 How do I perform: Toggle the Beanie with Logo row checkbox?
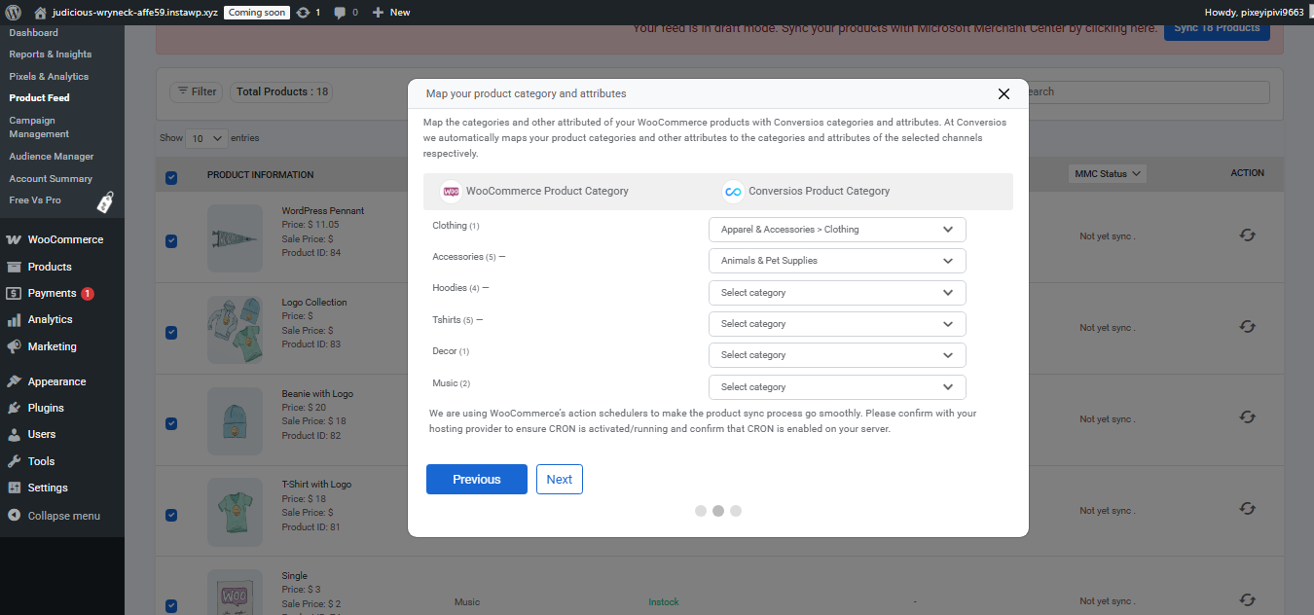[x=171, y=423]
